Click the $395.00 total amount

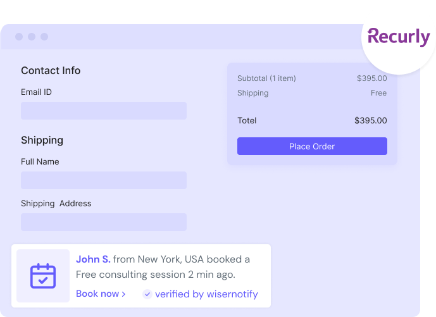370,120
